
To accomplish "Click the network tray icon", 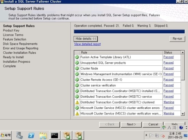I will pos(157,136).
